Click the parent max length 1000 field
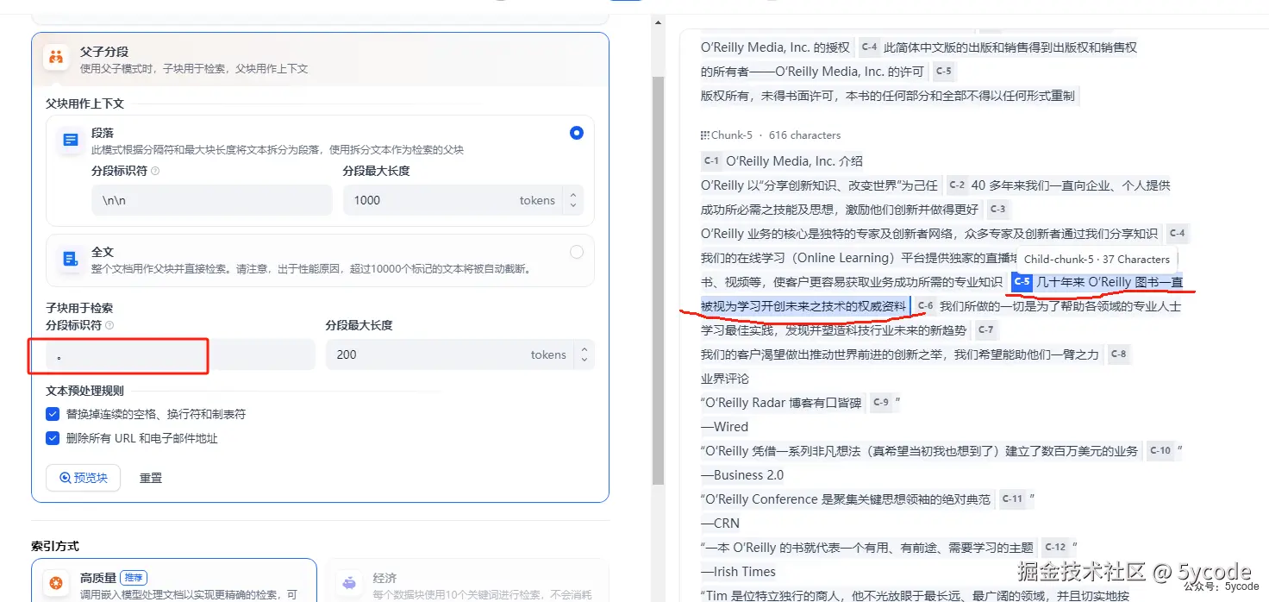 point(463,200)
